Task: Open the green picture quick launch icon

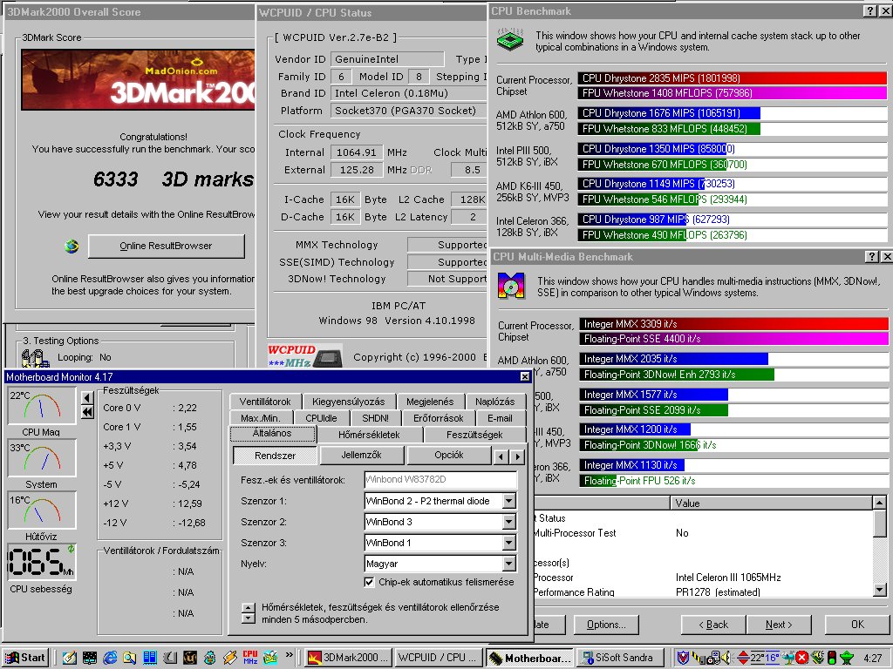Action: point(270,658)
